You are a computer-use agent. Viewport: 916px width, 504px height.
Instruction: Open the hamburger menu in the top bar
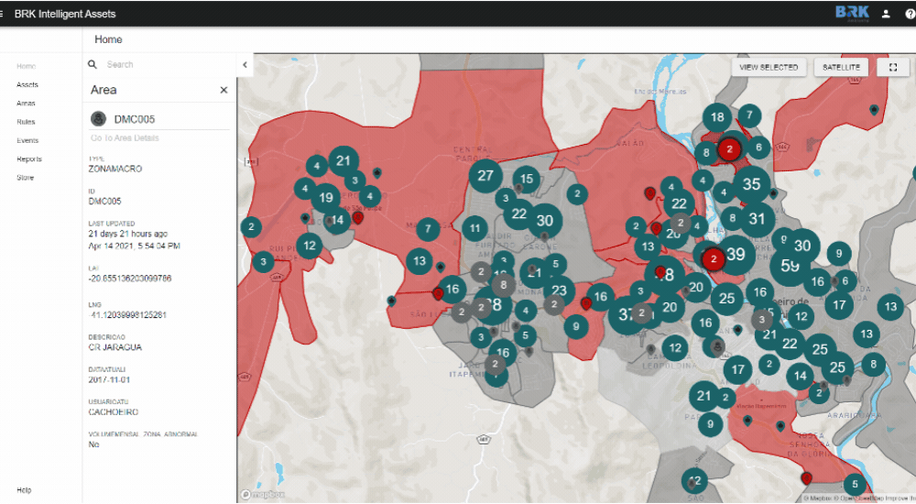pos(3,14)
